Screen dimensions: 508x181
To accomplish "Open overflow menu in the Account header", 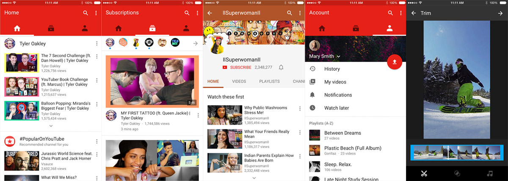I will tap(401, 13).
